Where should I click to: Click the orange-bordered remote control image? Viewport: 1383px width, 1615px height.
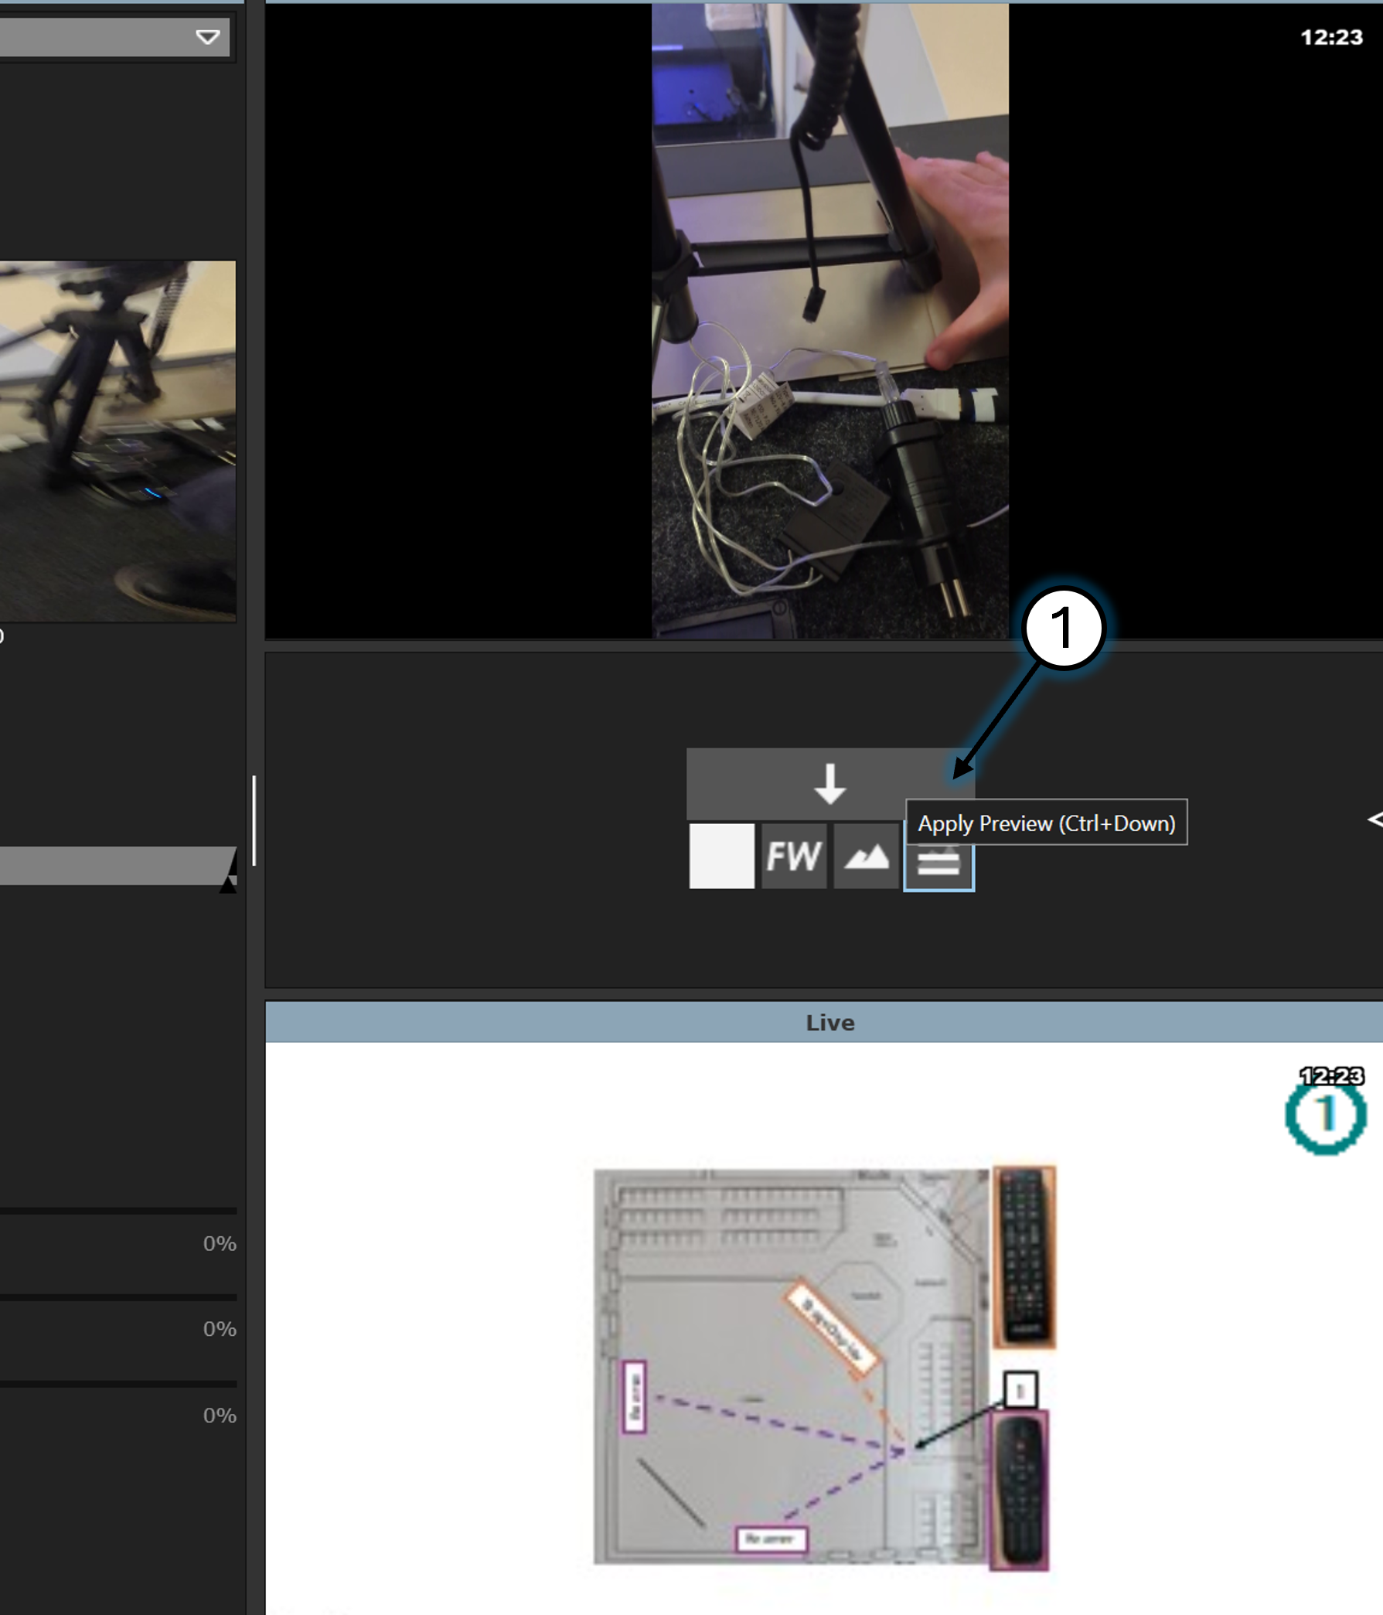pos(1024,1256)
